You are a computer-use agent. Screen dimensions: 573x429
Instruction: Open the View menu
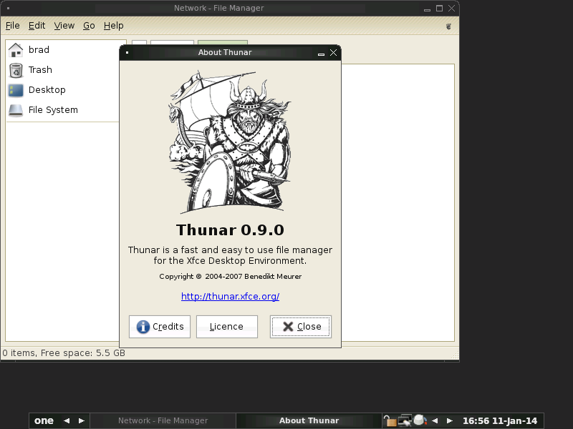(64, 26)
